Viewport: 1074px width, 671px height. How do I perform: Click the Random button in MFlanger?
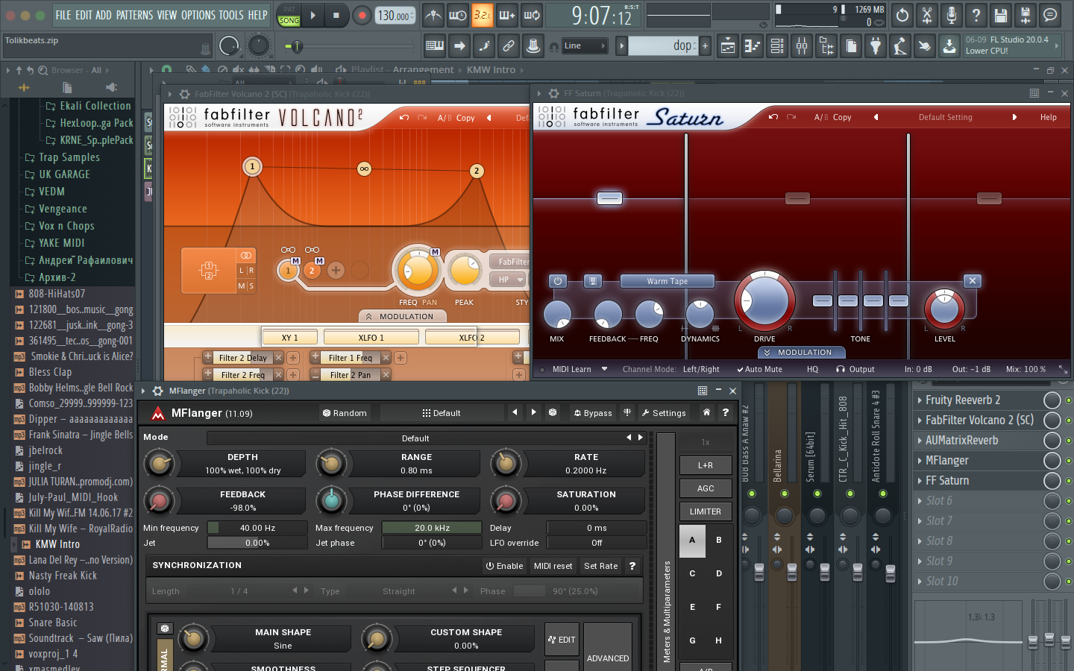[x=345, y=413]
